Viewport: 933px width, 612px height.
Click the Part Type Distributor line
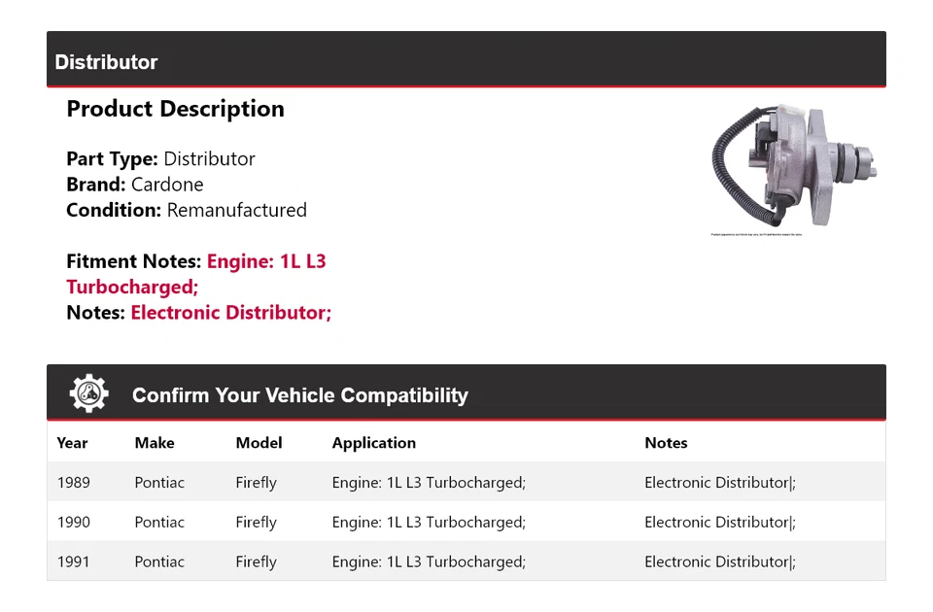point(160,158)
